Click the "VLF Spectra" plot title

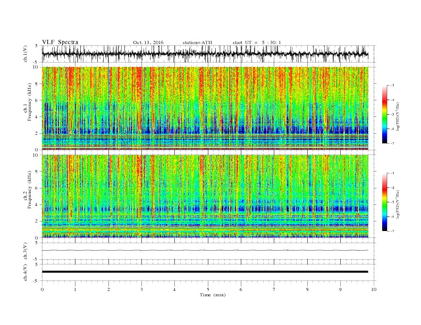pyautogui.click(x=60, y=42)
